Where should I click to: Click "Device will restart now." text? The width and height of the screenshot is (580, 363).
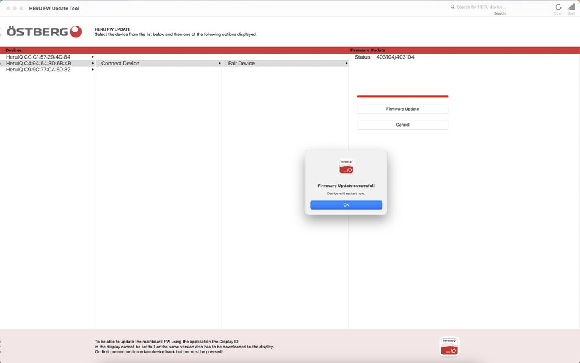(x=346, y=193)
